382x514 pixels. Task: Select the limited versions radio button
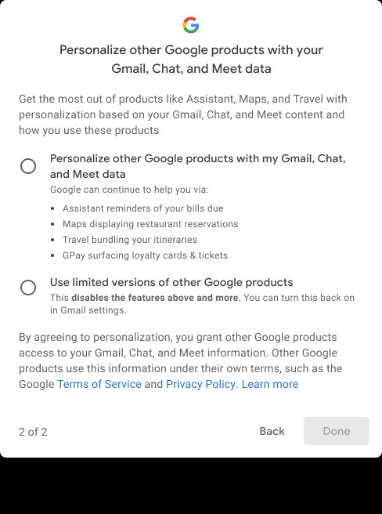click(28, 288)
